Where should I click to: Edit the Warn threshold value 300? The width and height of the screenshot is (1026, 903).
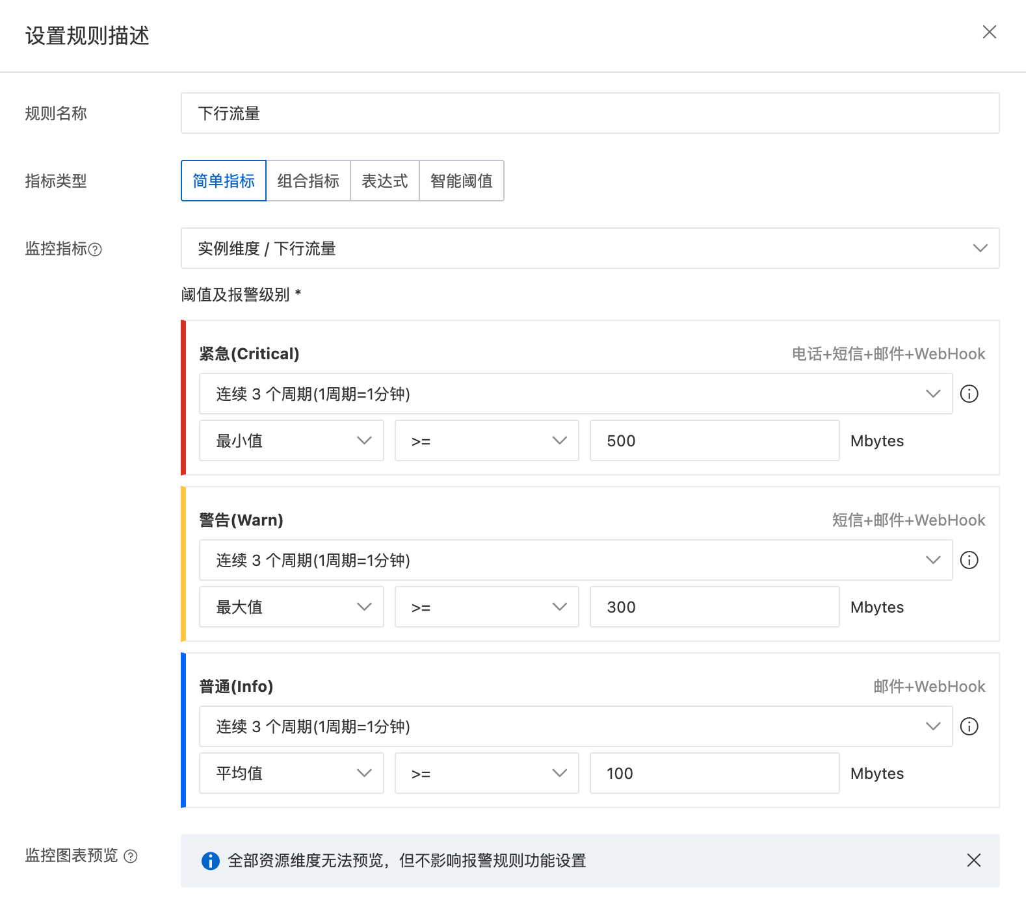coord(715,607)
